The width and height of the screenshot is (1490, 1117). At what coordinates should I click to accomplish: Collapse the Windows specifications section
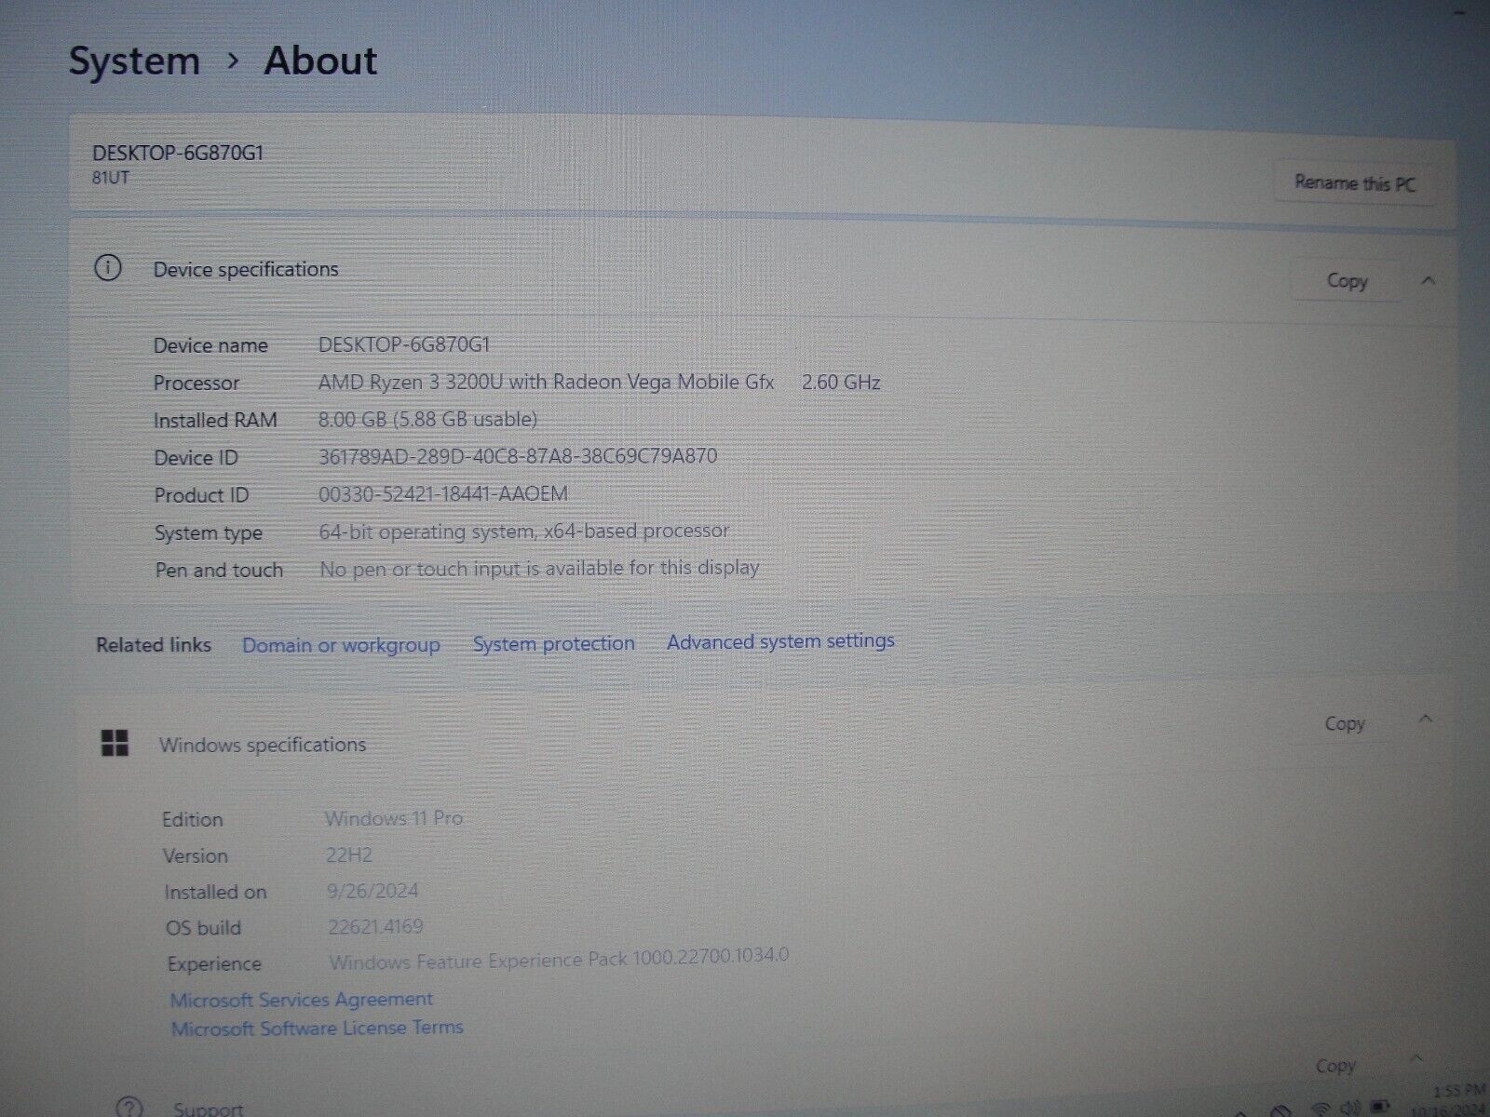pos(1426,720)
